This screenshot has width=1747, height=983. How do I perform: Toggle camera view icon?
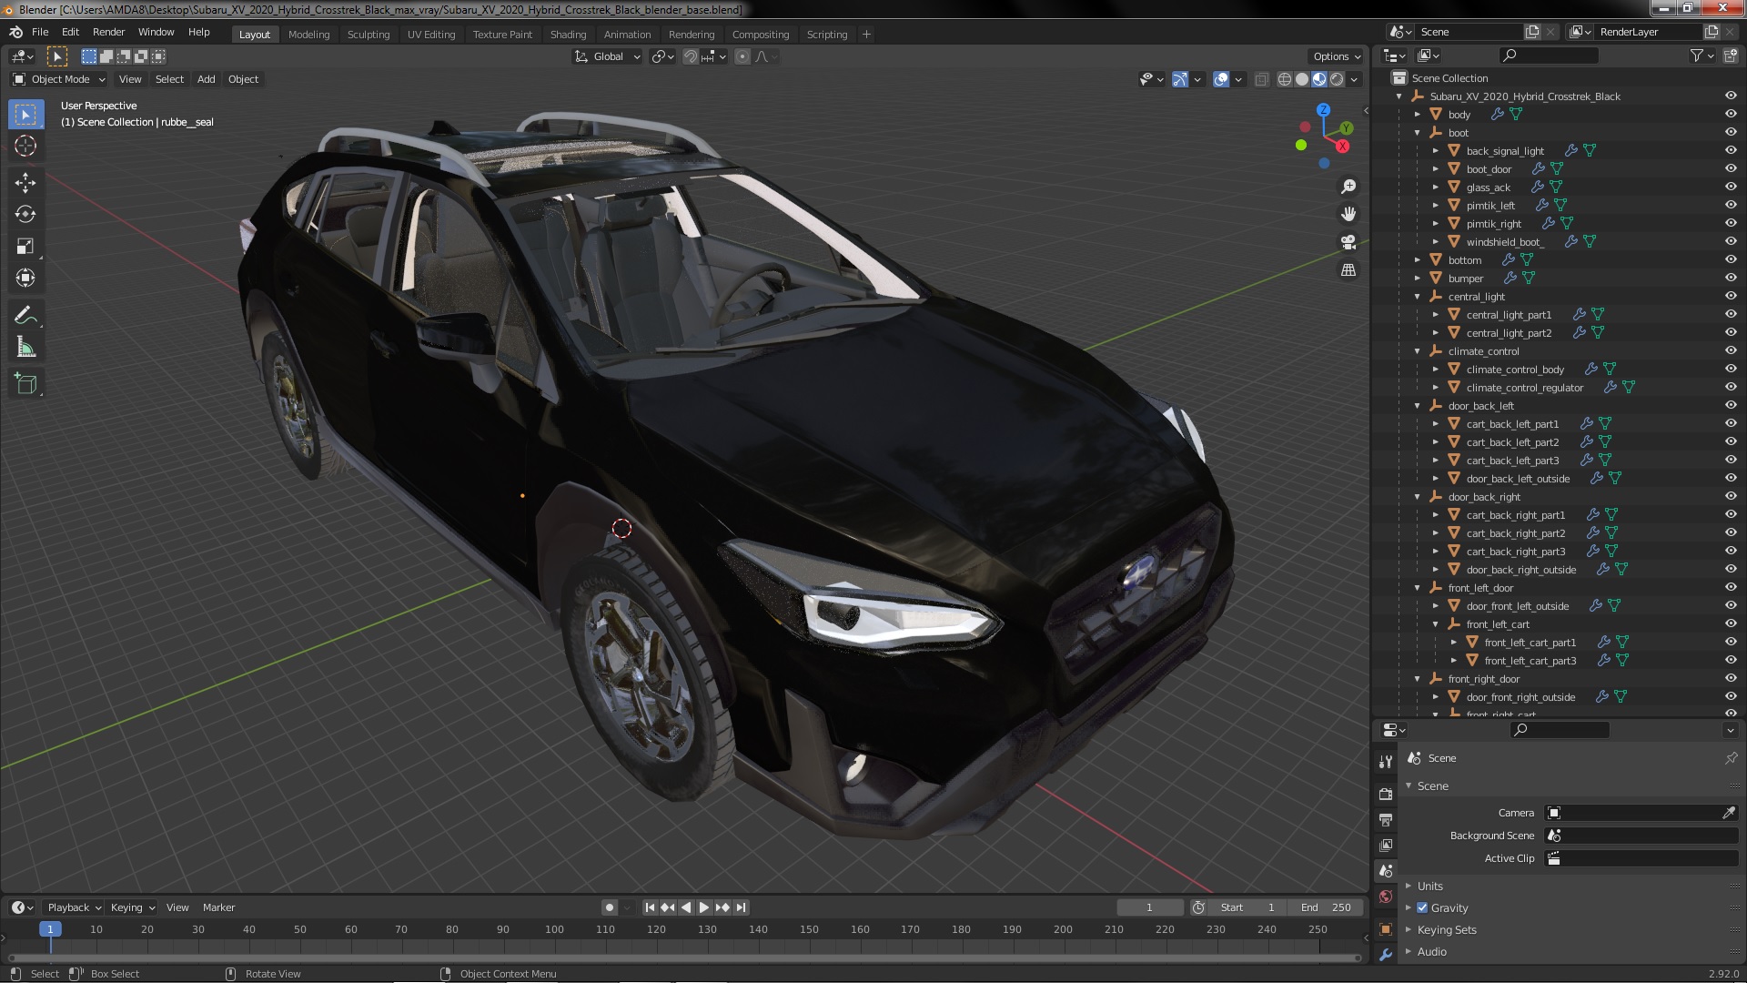1348,242
